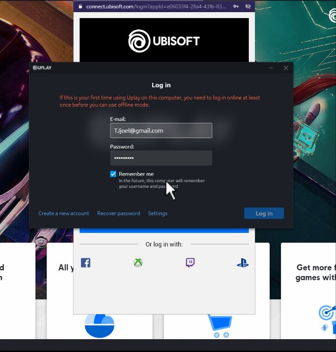336x352 pixels.
Task: Click the blue Log in button
Action: tap(264, 213)
